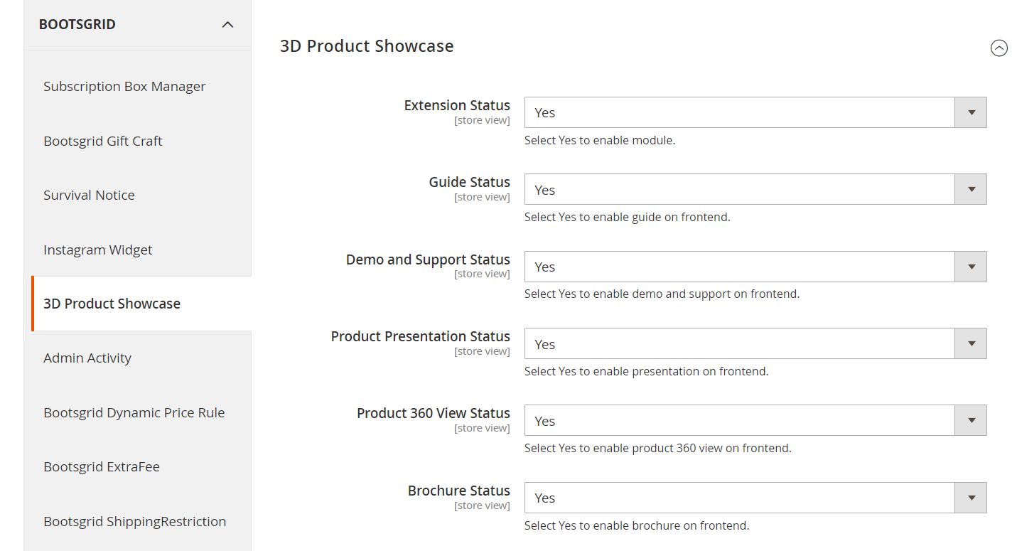The width and height of the screenshot is (1017, 551).
Task: Select the Admin Activity sidebar item
Action: (87, 358)
